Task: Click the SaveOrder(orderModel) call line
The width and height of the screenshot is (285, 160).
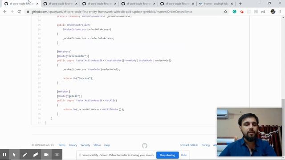Action: (91, 69)
